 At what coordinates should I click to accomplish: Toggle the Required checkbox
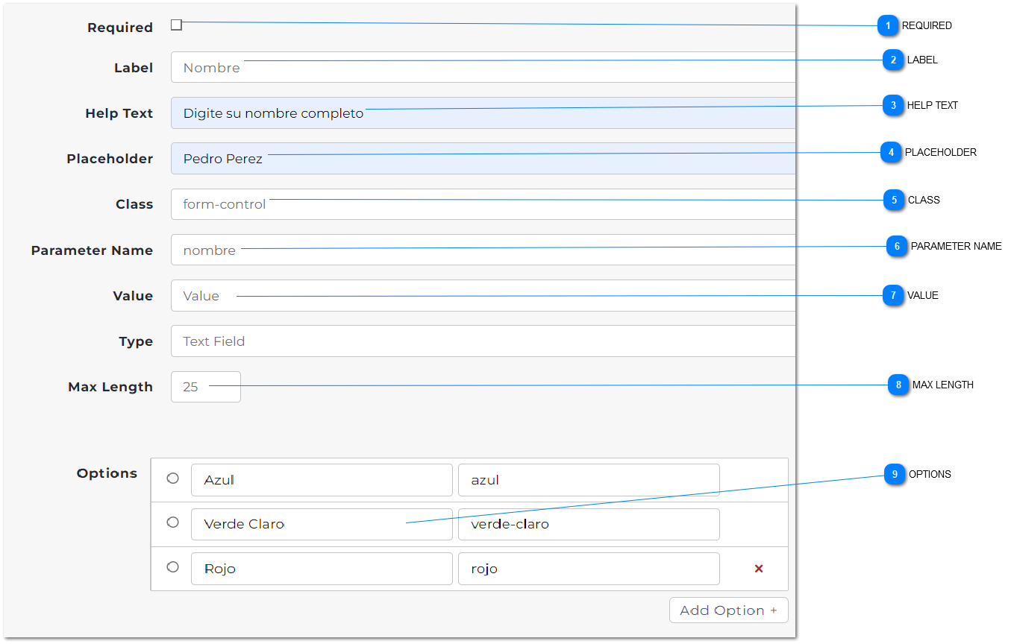(x=176, y=25)
